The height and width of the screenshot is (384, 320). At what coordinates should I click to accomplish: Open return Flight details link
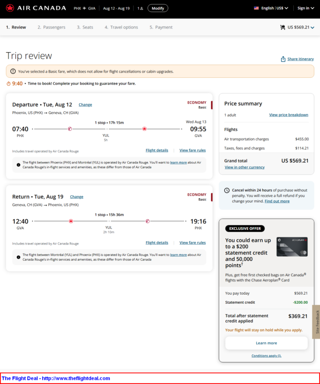click(x=157, y=243)
